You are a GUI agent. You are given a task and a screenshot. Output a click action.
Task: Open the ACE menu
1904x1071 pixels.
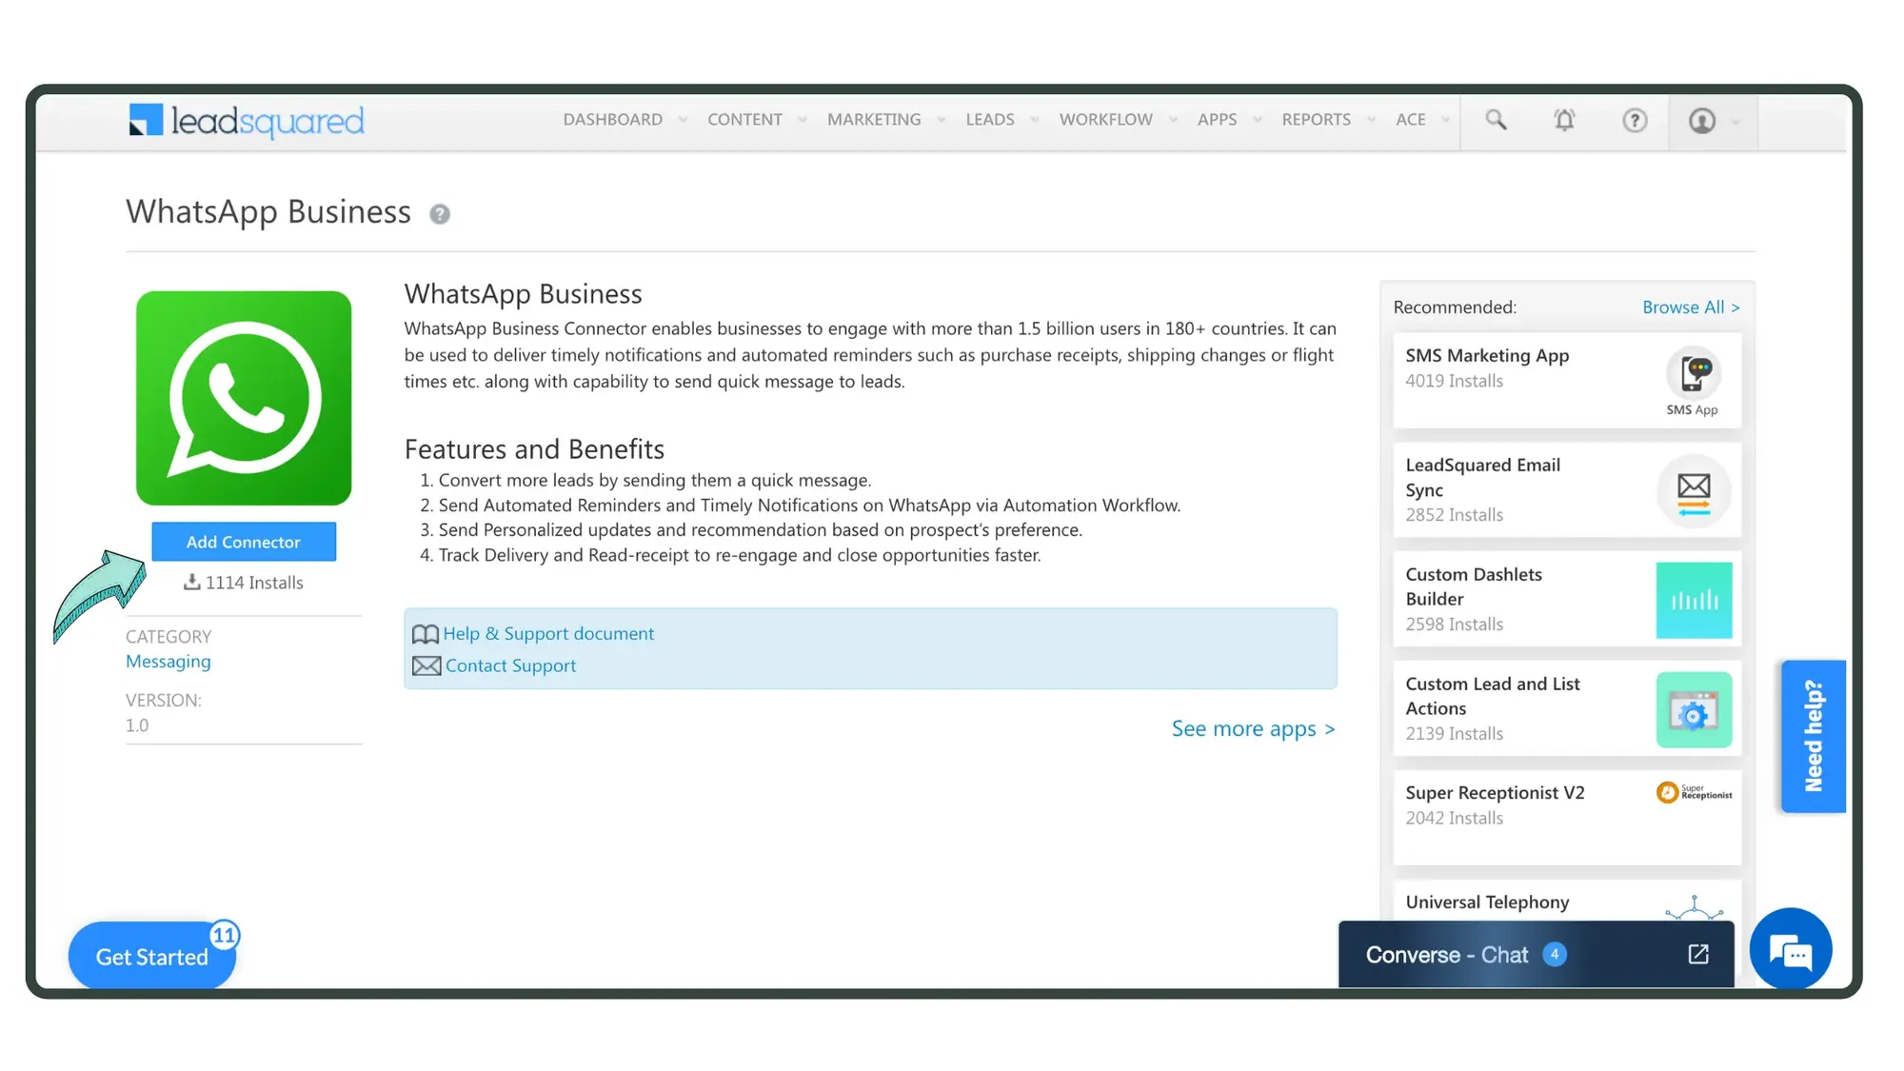[x=1410, y=120]
